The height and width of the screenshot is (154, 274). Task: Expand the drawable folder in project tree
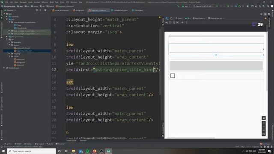tap(9, 42)
